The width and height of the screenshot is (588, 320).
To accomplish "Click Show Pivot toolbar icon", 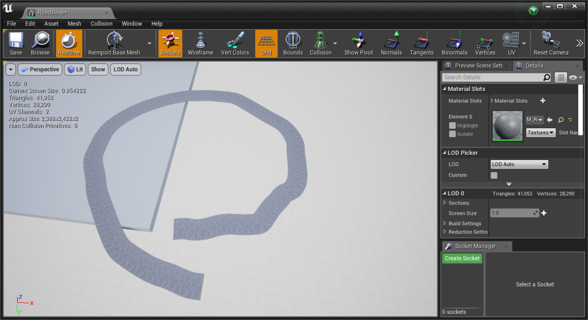I will (359, 44).
